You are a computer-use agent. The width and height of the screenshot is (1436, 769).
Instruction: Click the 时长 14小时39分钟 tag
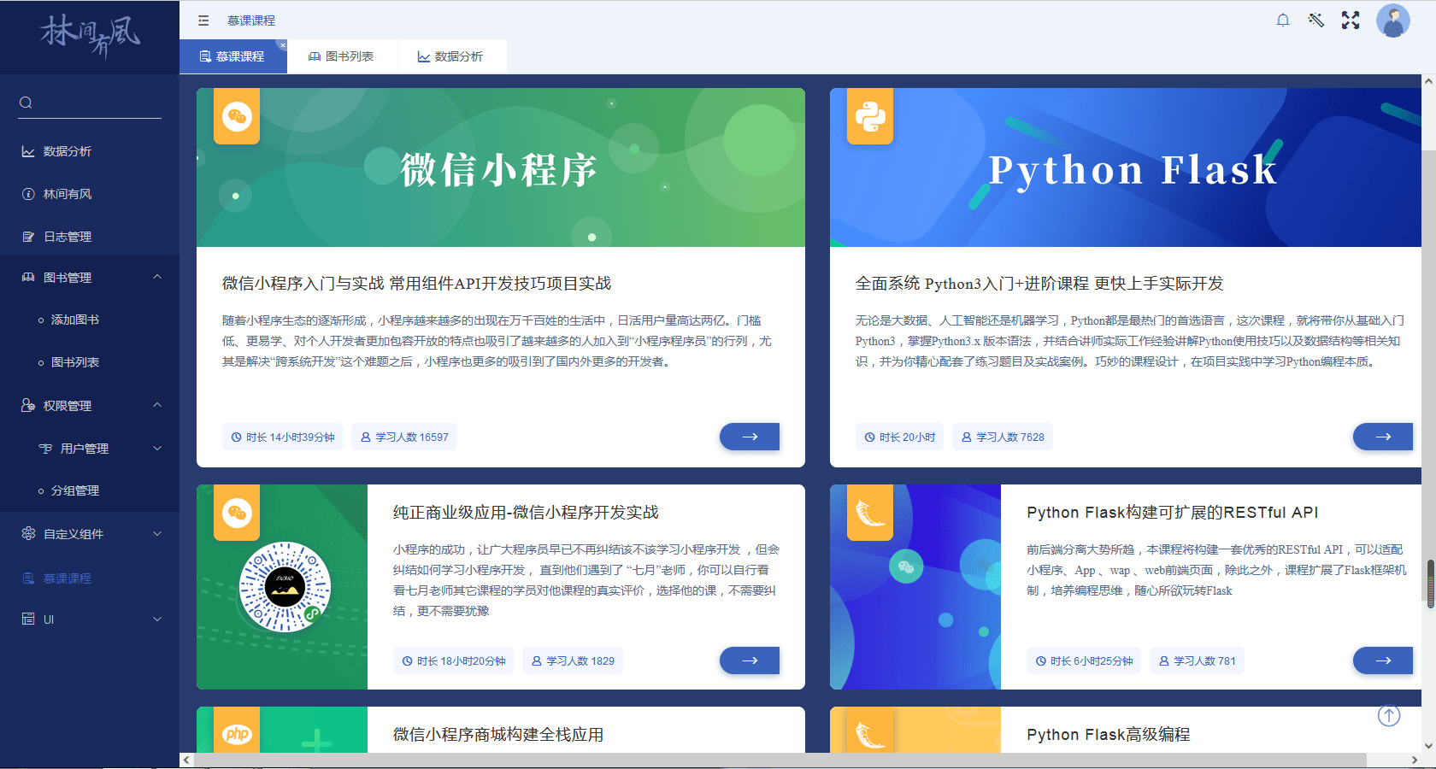(x=283, y=437)
